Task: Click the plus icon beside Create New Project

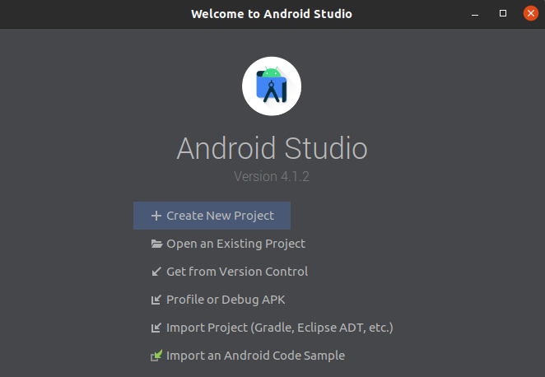Action: coord(156,216)
